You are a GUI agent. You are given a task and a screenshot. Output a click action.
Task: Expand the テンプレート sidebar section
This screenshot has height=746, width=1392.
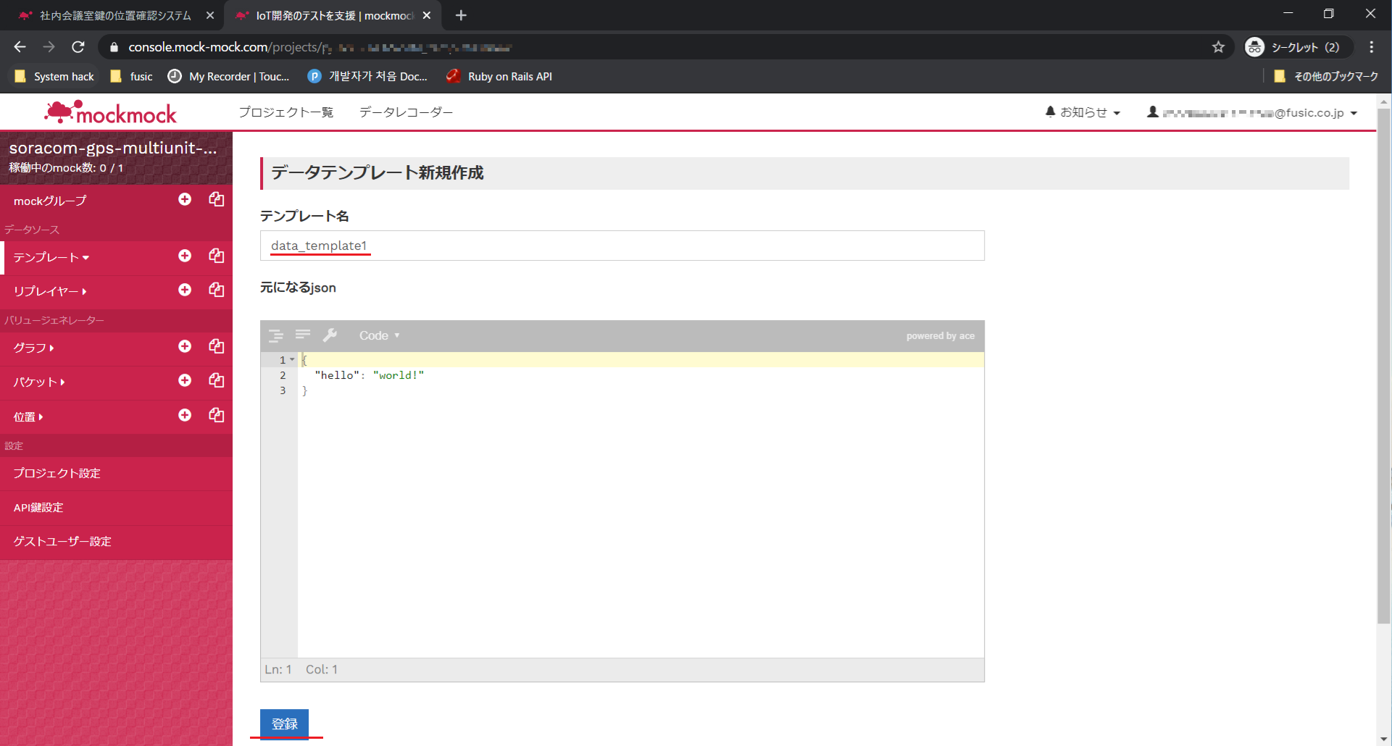tap(51, 257)
